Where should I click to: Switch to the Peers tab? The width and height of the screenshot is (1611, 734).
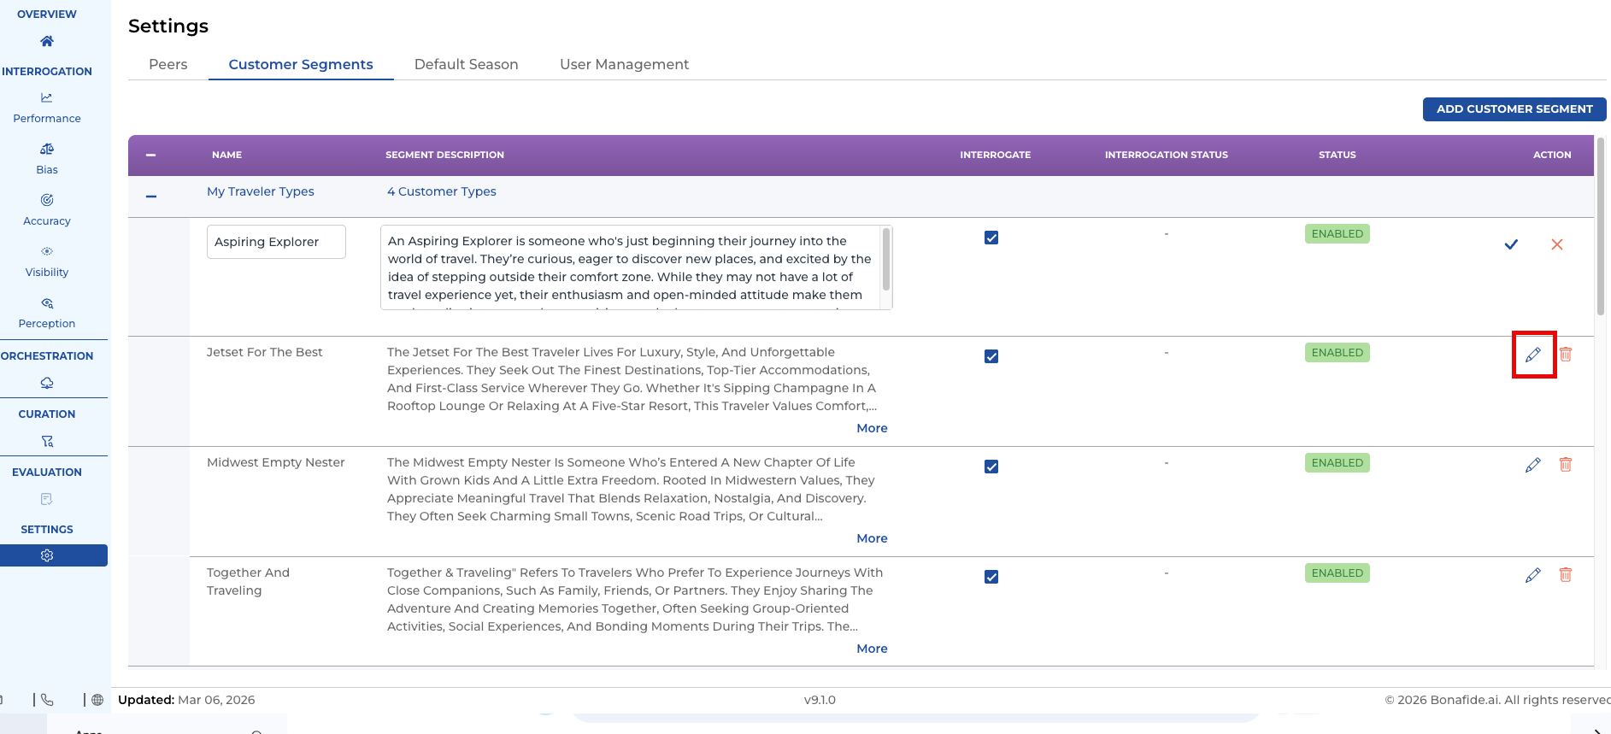point(168,64)
